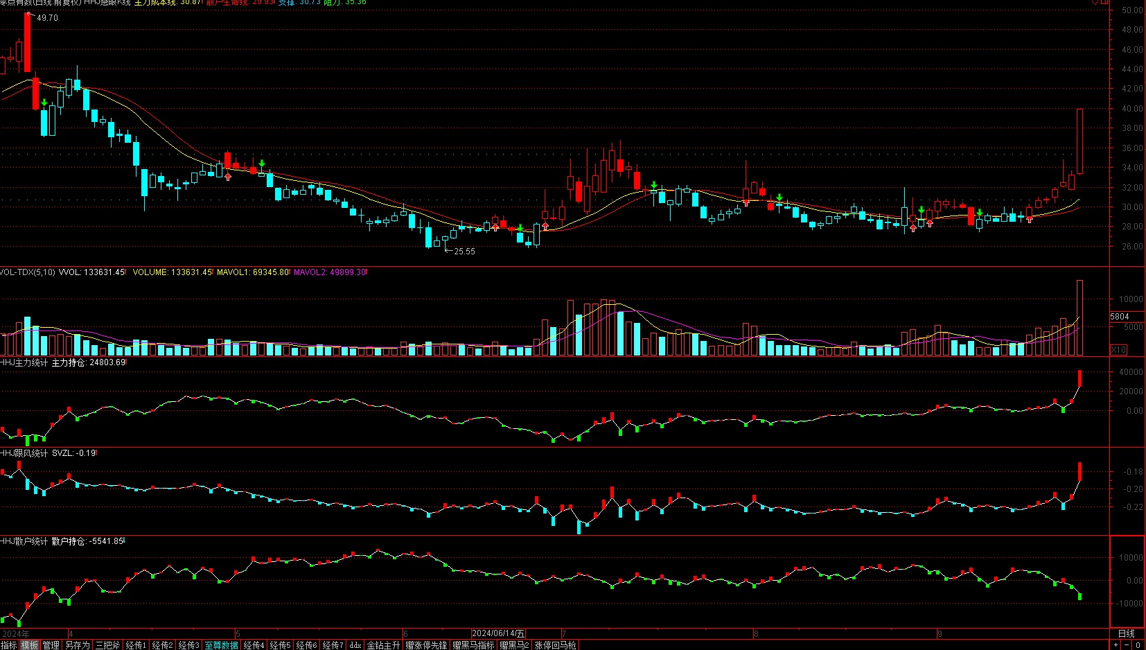Click the tall last red candlestick near 40.00

click(1079, 141)
